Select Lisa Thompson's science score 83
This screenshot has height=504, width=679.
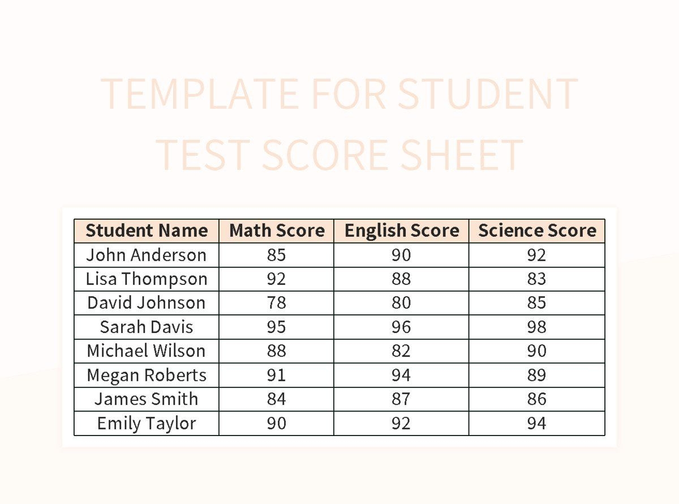pos(537,279)
